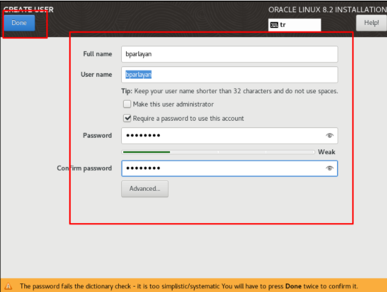Click the password strength bar
Screen dimensions: 387x292
218,152
